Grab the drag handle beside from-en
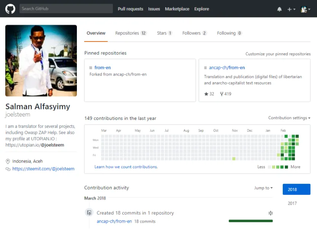The image size is (317, 229). click(x=91, y=68)
